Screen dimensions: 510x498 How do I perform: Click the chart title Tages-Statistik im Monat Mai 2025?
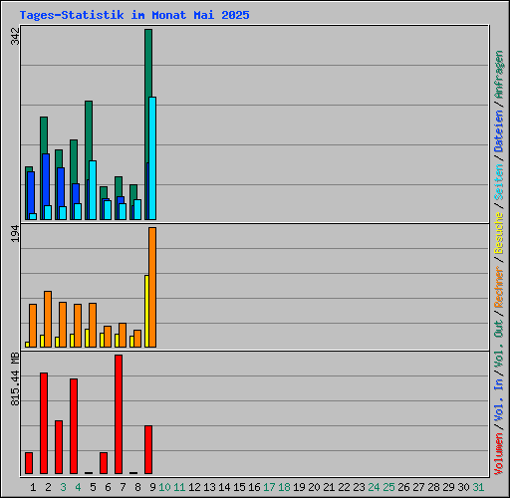tap(134, 15)
